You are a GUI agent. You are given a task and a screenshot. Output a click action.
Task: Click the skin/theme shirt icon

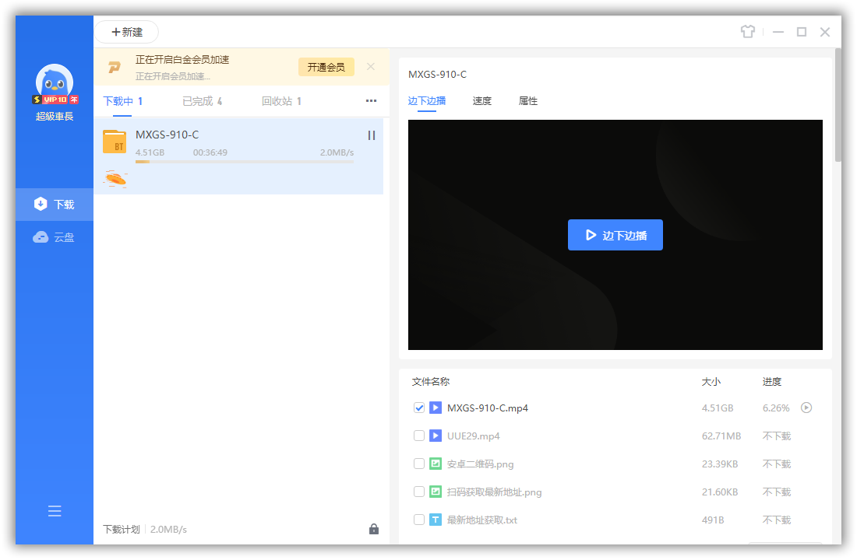(748, 32)
